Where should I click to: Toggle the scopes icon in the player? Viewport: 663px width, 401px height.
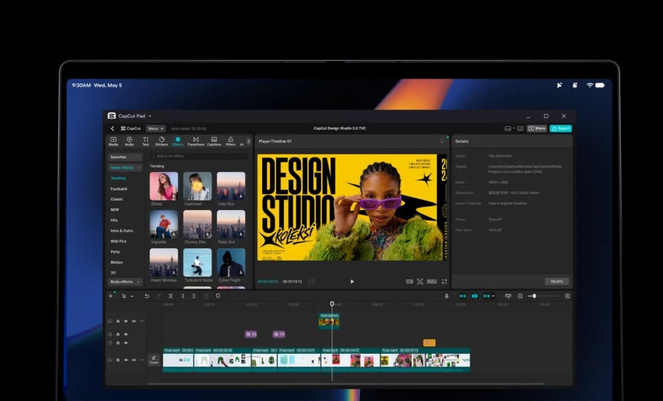[409, 281]
